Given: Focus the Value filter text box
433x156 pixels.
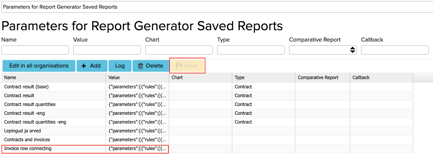Looking at the screenshot, I should [x=107, y=50].
